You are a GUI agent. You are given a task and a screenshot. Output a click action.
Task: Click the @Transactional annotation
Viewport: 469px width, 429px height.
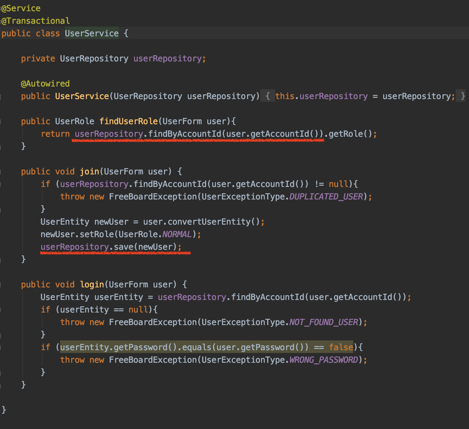[x=36, y=21]
